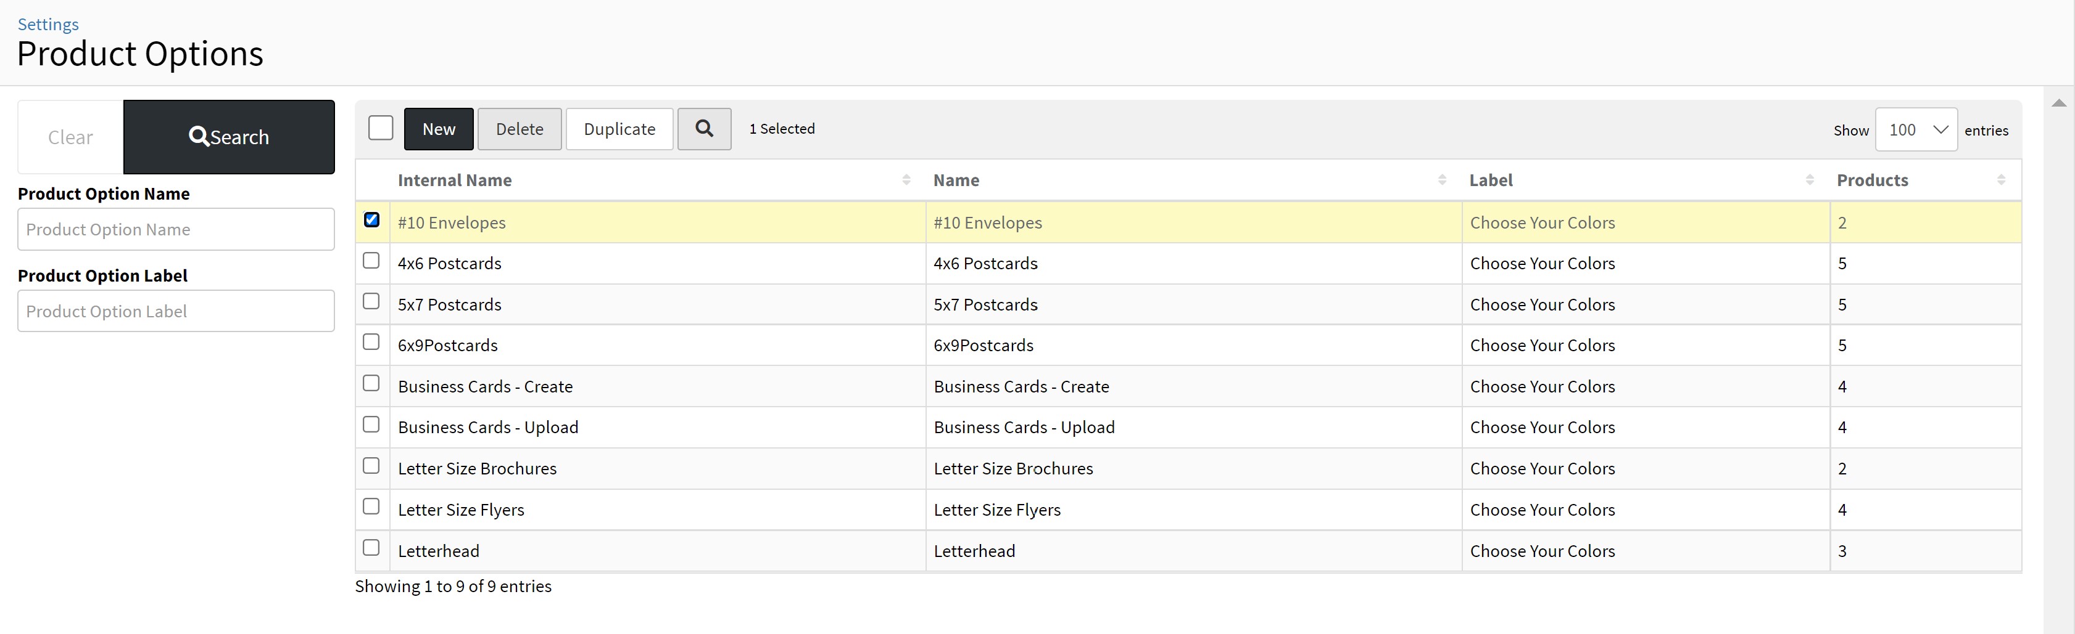Screen dimensions: 2075x634
Task: Click the sort arrows on Name column
Action: click(1442, 181)
